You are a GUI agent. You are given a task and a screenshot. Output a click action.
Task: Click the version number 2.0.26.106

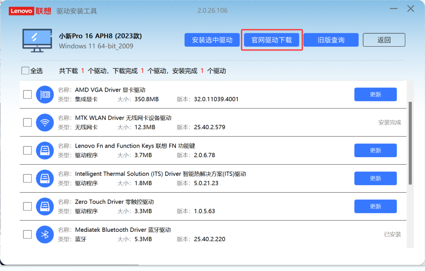click(212, 10)
